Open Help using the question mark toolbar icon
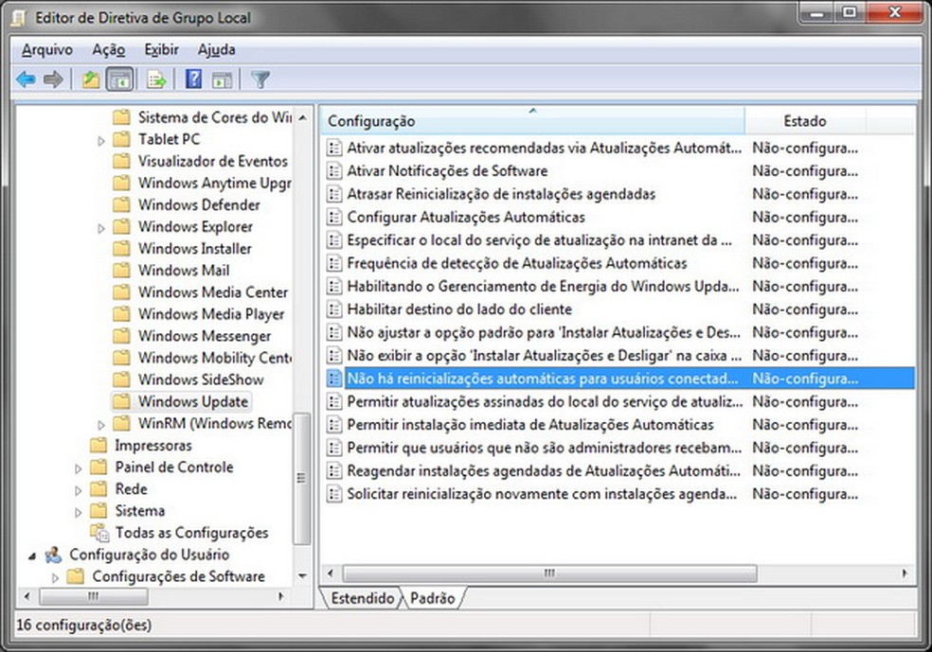This screenshot has width=932, height=652. tap(191, 79)
